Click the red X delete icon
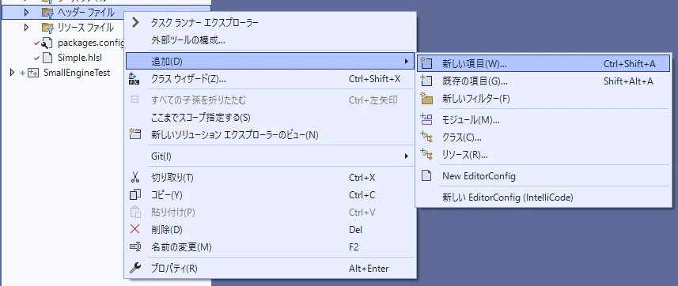 pyautogui.click(x=135, y=229)
